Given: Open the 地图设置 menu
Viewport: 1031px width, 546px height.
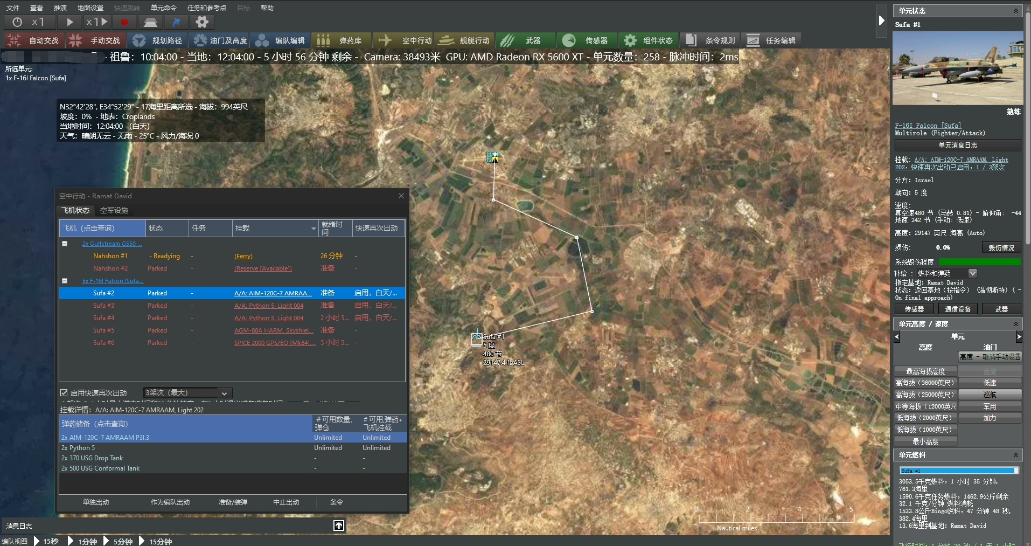Looking at the screenshot, I should [x=90, y=8].
